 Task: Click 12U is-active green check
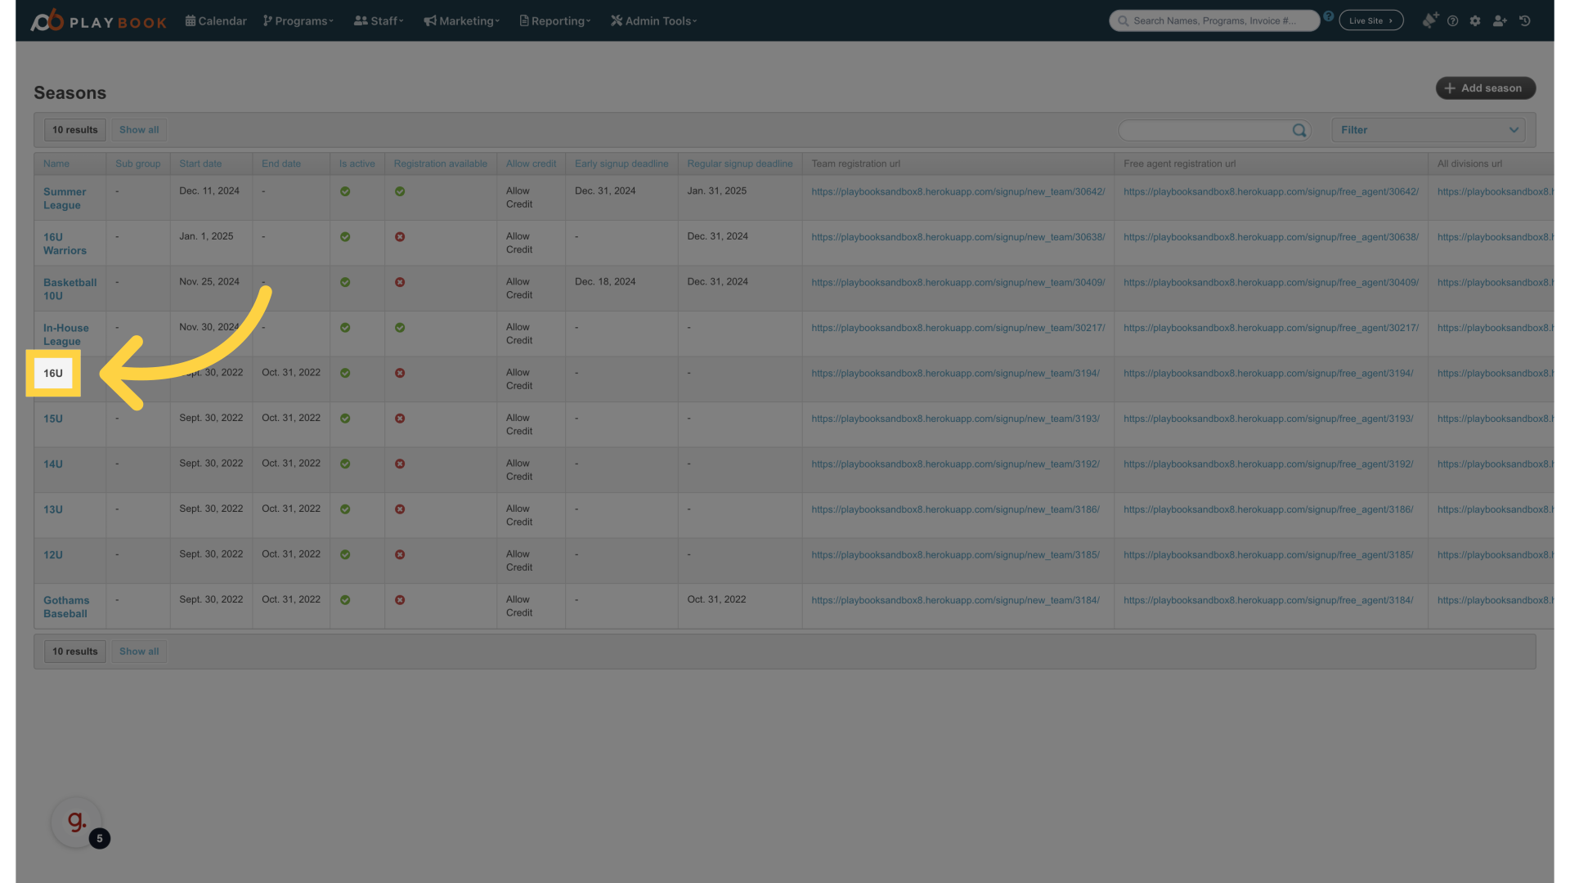(x=345, y=554)
